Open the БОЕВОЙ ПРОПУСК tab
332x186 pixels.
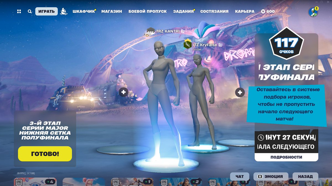(147, 11)
